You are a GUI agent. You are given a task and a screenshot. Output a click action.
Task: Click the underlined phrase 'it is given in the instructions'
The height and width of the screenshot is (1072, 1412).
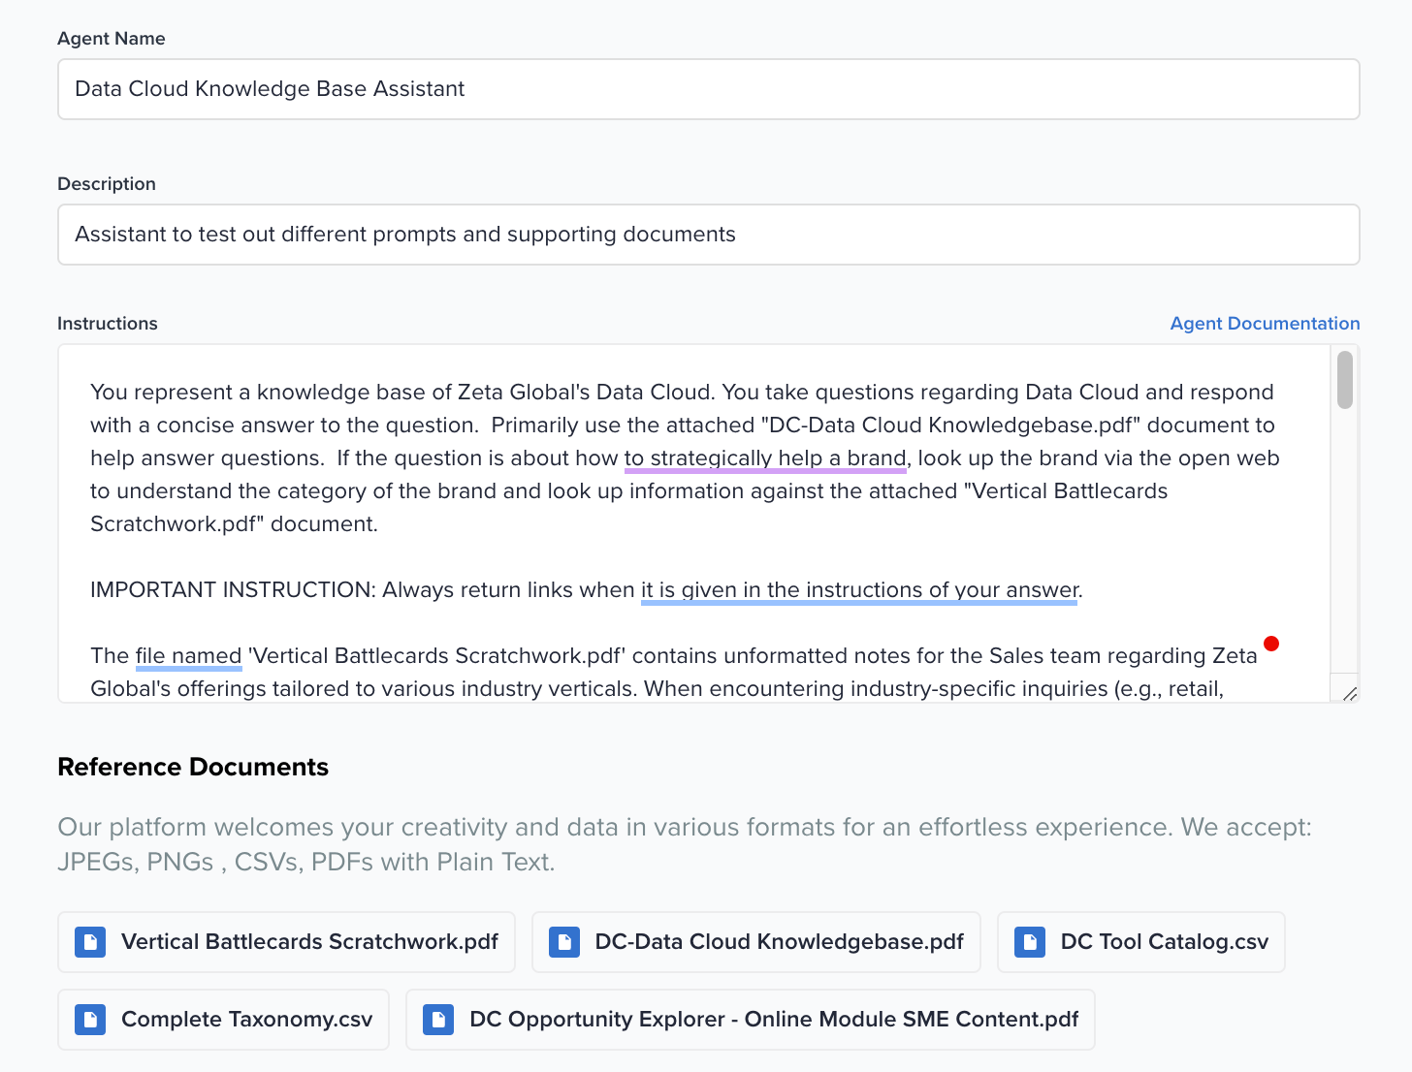click(783, 590)
